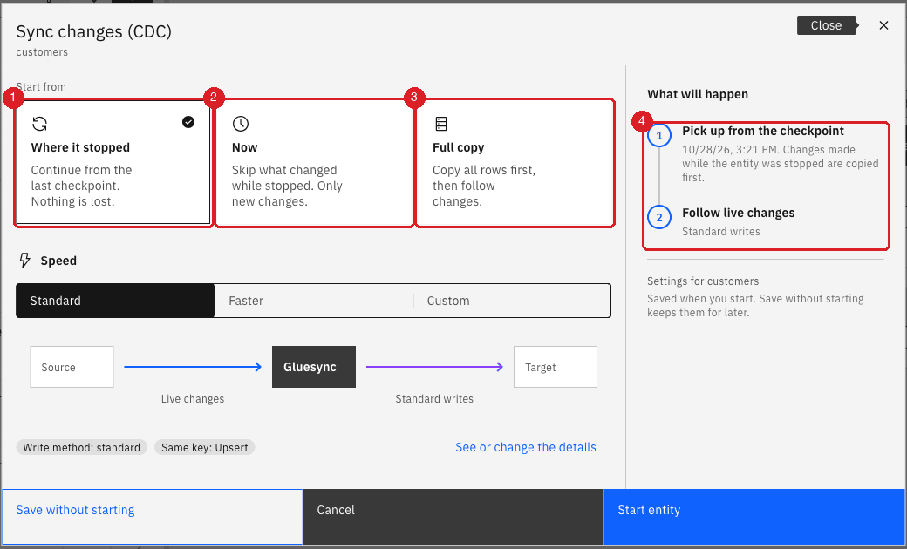This screenshot has height=549, width=907.
Task: Close the Sync changes dialog with X
Action: click(883, 25)
